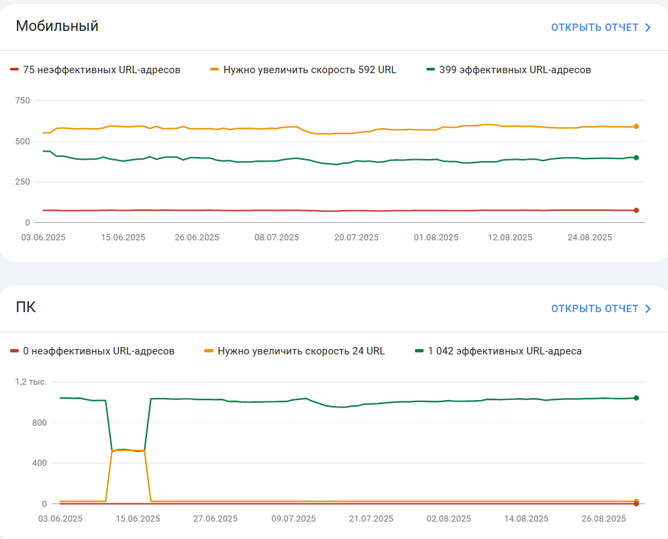Click orange legend swatch for 592 URLs

(x=215, y=69)
